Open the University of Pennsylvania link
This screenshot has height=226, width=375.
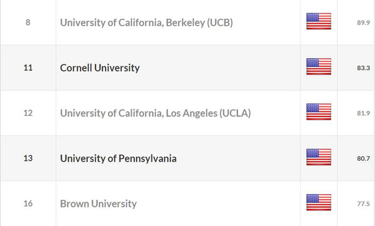[118, 158]
